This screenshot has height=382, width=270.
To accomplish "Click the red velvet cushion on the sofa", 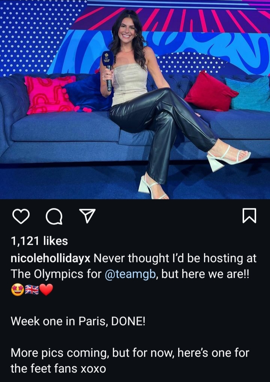I will click(x=211, y=91).
